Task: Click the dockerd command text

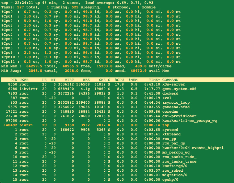Action: (x=170, y=94)
